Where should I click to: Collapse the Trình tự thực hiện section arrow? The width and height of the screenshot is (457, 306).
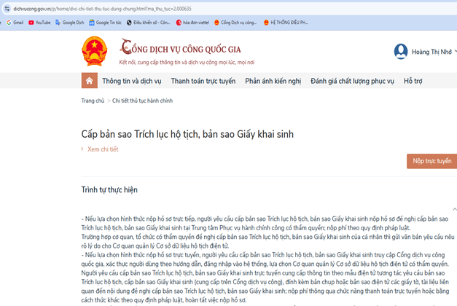(455, 209)
